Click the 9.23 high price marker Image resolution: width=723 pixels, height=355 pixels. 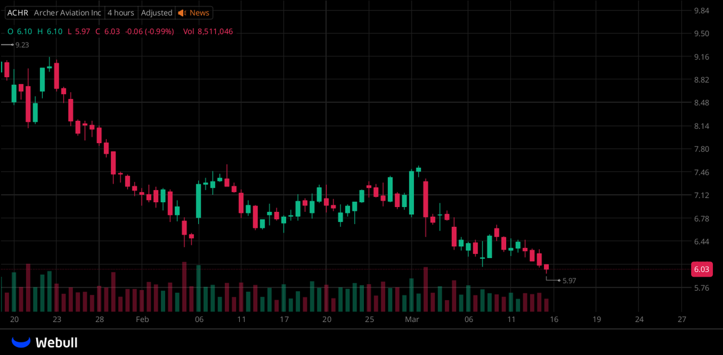[x=22, y=45]
